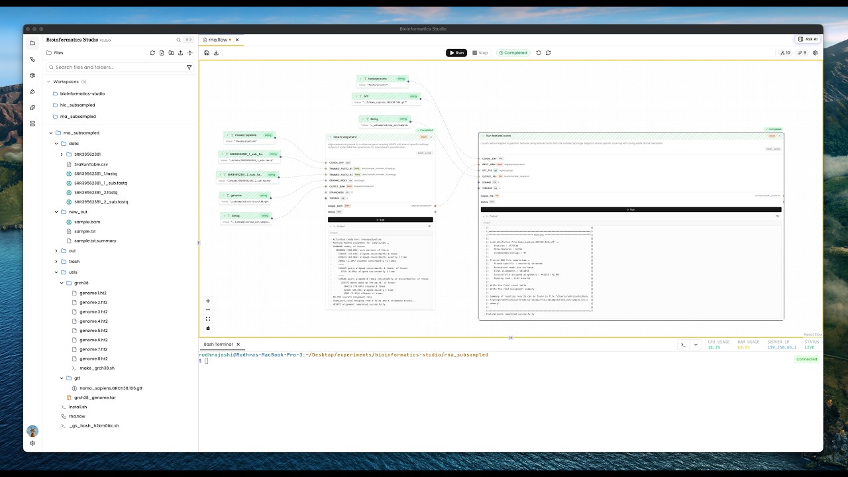The width and height of the screenshot is (848, 477).
Task: Close the rna.flow tab
Action: point(237,40)
